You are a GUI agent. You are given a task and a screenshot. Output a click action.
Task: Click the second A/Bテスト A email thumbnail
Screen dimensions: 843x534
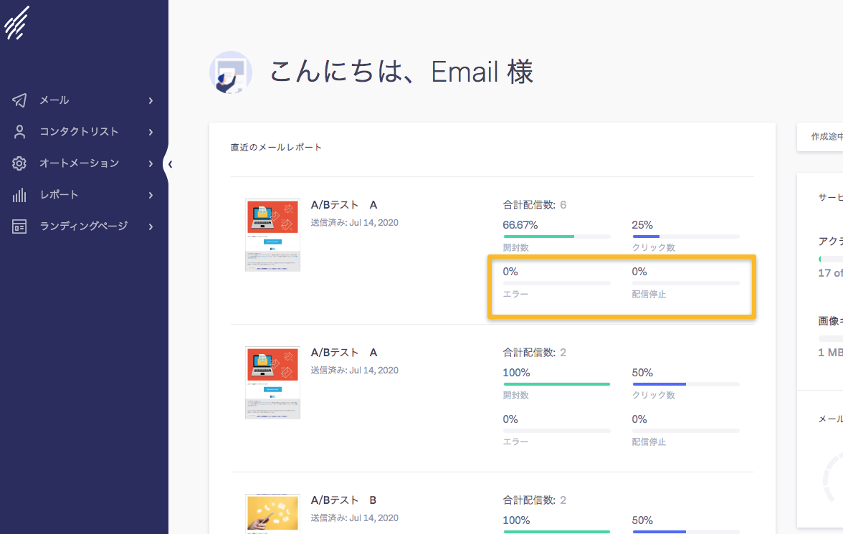click(272, 383)
